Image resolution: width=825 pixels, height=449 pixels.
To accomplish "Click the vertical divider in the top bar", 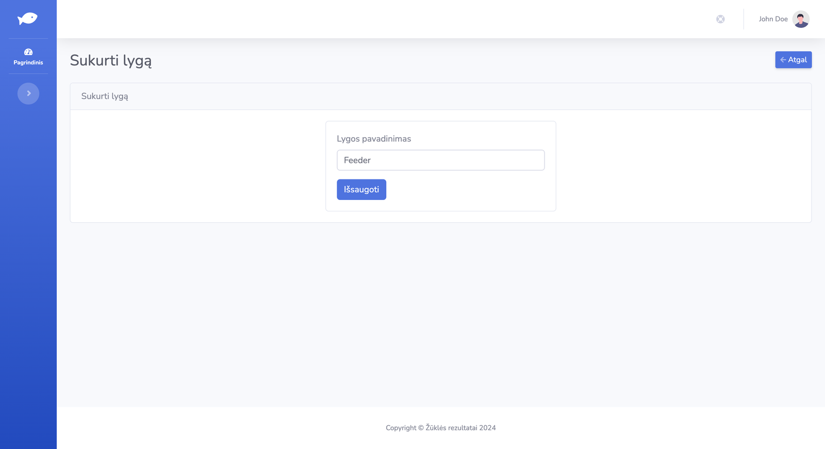I will click(x=744, y=19).
